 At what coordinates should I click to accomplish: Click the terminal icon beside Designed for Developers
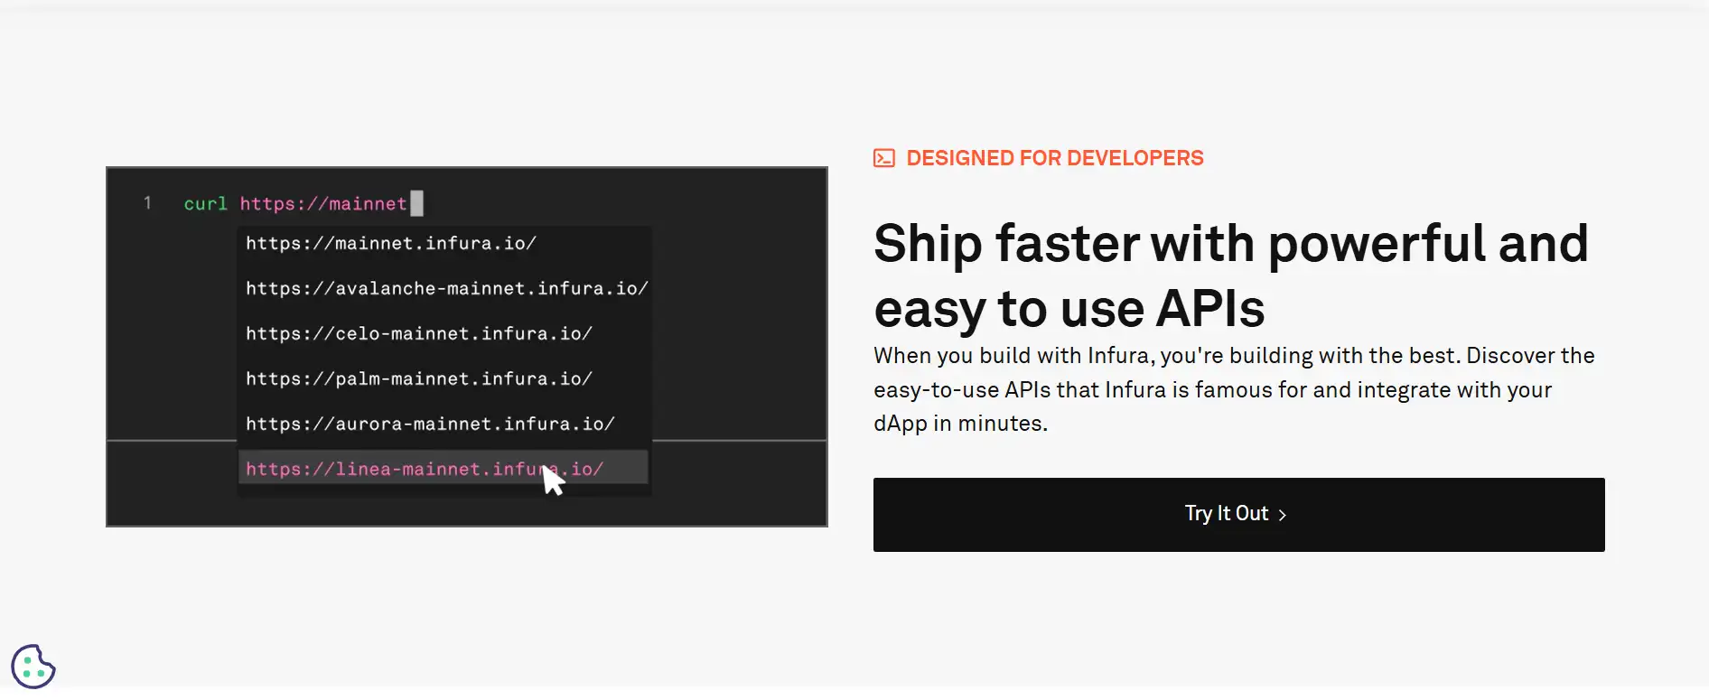[x=883, y=158]
